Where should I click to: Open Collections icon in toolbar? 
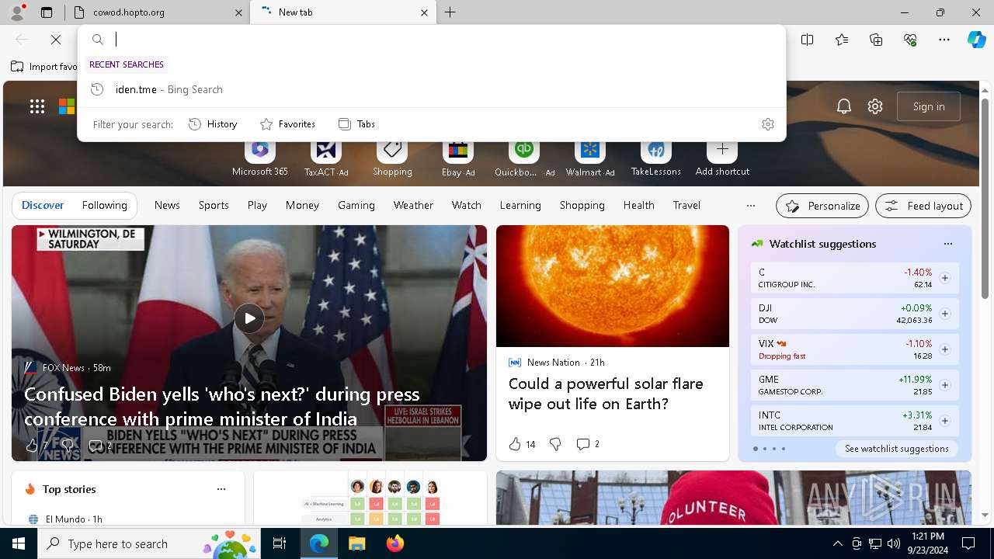pyautogui.click(x=876, y=40)
